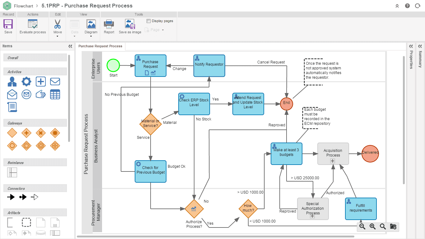Image resolution: width=425 pixels, height=239 pixels.
Task: Click the Items panel vertical scrollbar
Action: [x=69, y=98]
